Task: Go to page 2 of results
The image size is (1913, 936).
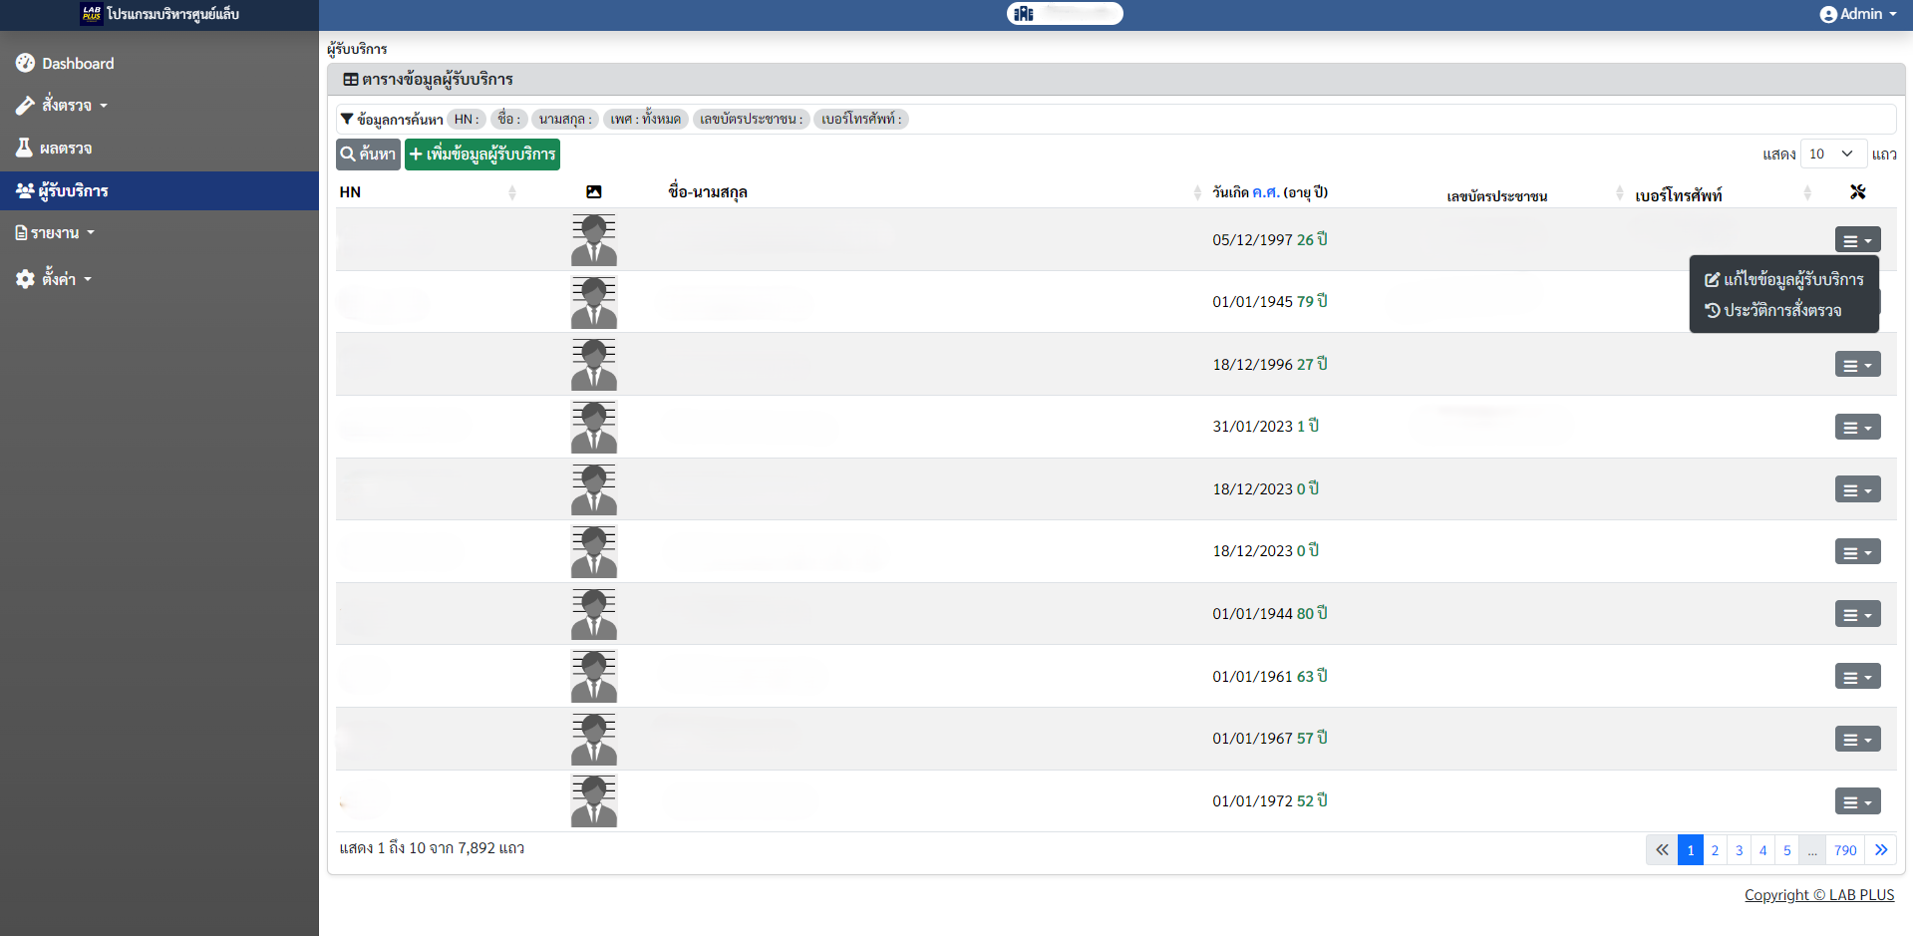Action: [1715, 850]
